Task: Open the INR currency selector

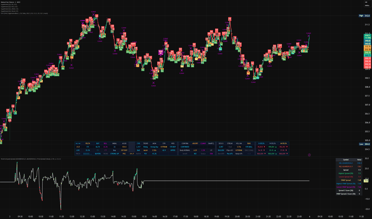Action: (366, 2)
